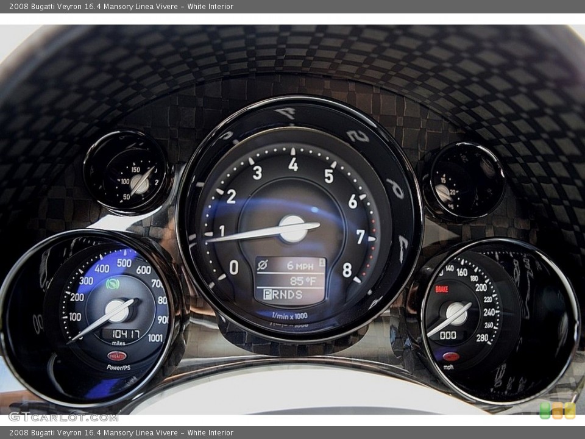Click the '50' mark on small left gauge
Screen dimensions: 585x439
(x=127, y=197)
